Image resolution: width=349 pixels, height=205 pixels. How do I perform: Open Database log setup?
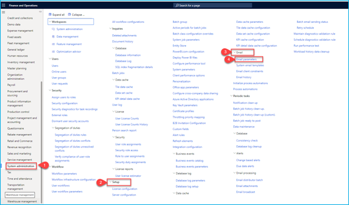pyautogui.click(x=187, y=187)
